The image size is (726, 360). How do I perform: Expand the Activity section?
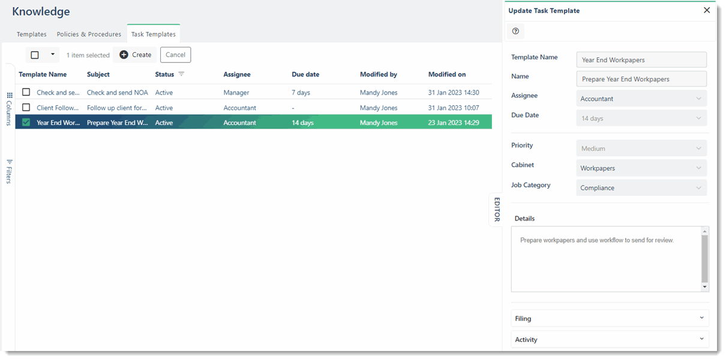point(610,339)
